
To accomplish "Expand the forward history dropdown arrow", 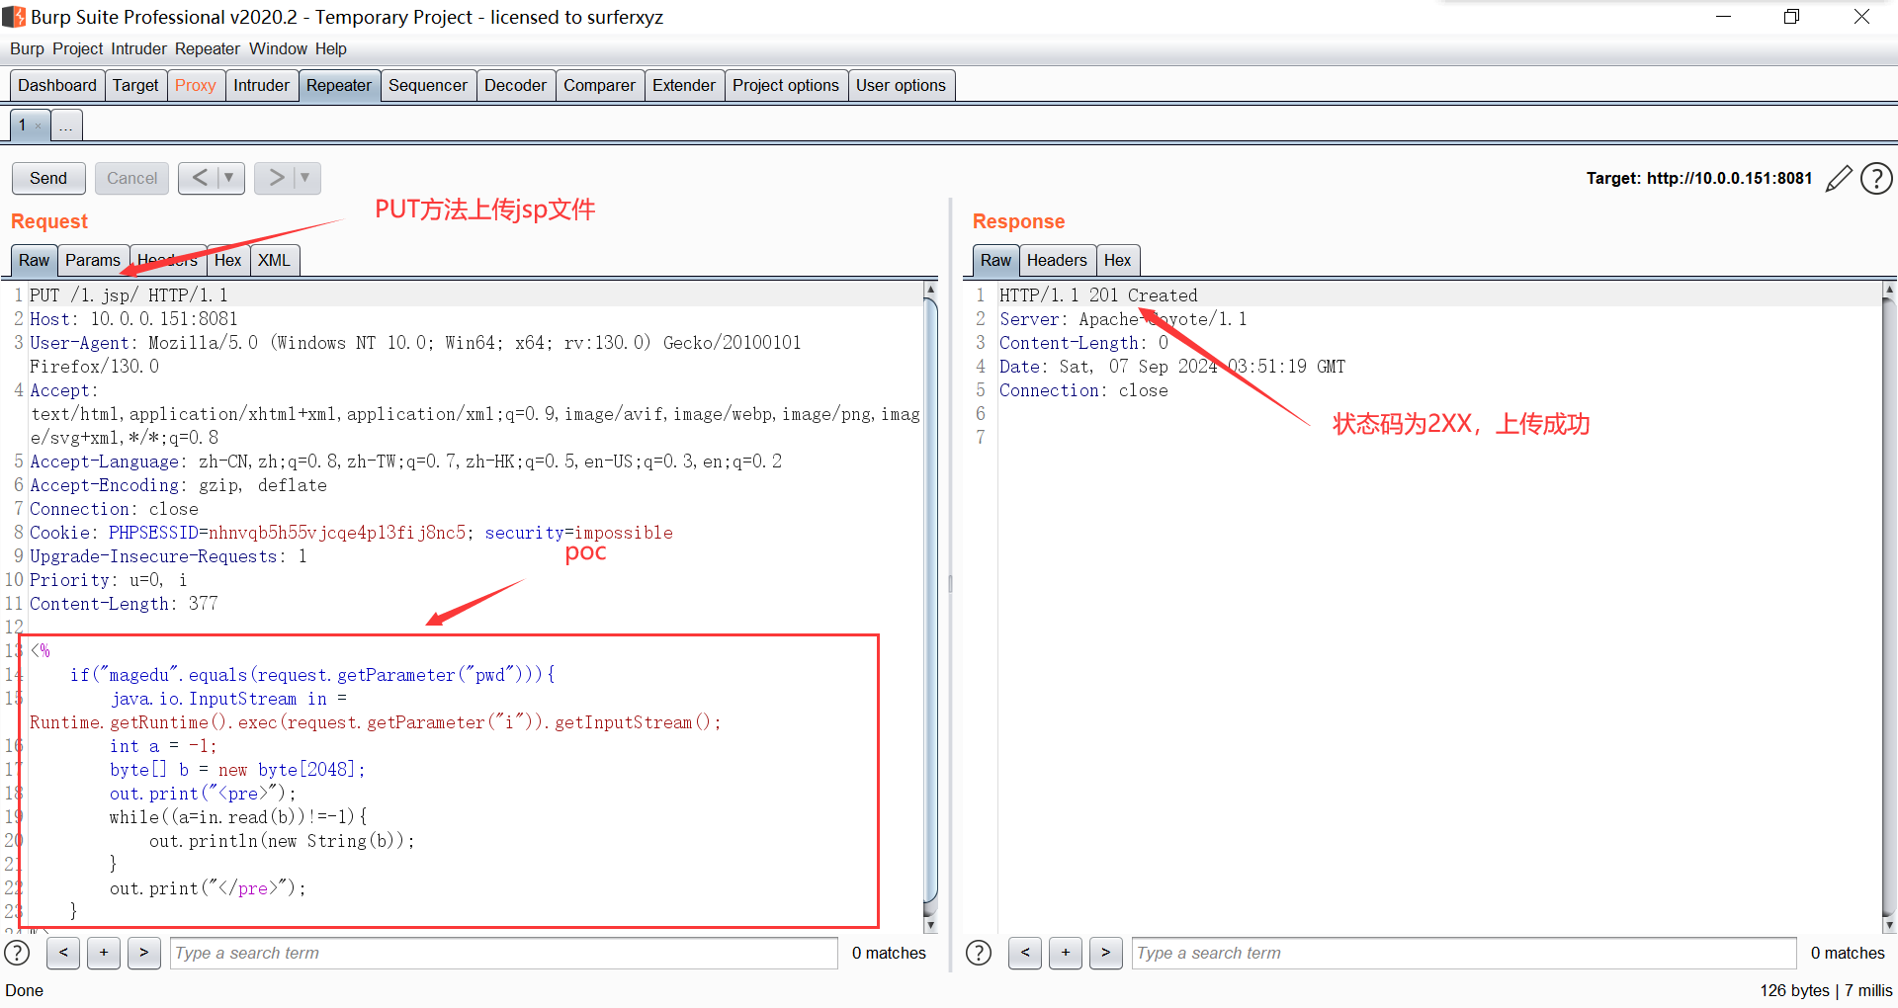I will [x=306, y=178].
